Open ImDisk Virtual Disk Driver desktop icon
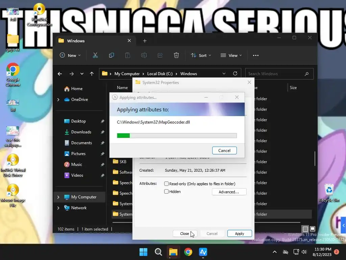 click(x=13, y=165)
